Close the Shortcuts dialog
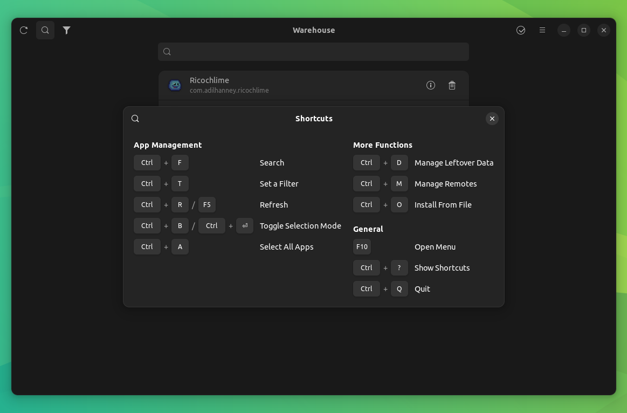 pos(492,118)
